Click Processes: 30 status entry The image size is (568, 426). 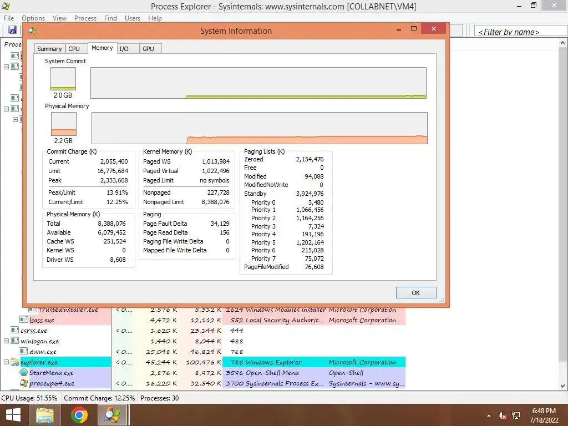159,398
